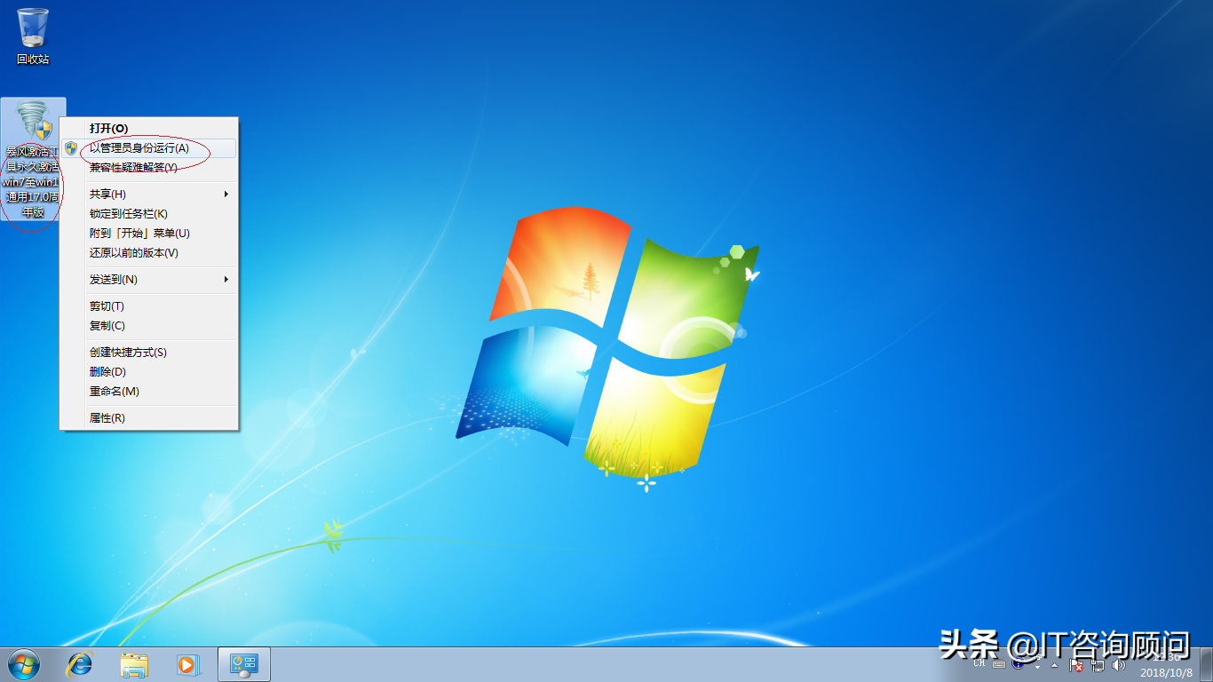Choose 复制(C) from the context menu
The image size is (1213, 682).
[148, 325]
